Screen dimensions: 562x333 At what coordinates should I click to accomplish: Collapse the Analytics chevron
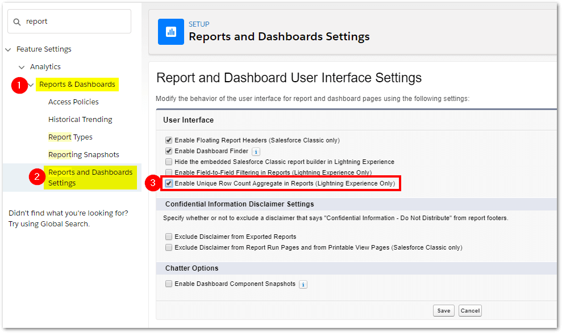[22, 67]
